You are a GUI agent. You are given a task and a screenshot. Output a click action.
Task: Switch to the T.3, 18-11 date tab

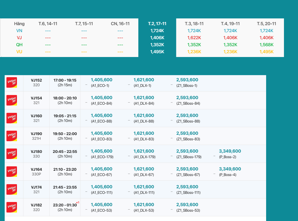pyautogui.click(x=194, y=24)
